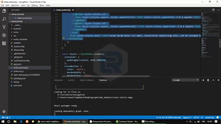Viewport: 221px width, 124px height.
Task: Open Cortana search circle on taskbar
Action: [9, 122]
